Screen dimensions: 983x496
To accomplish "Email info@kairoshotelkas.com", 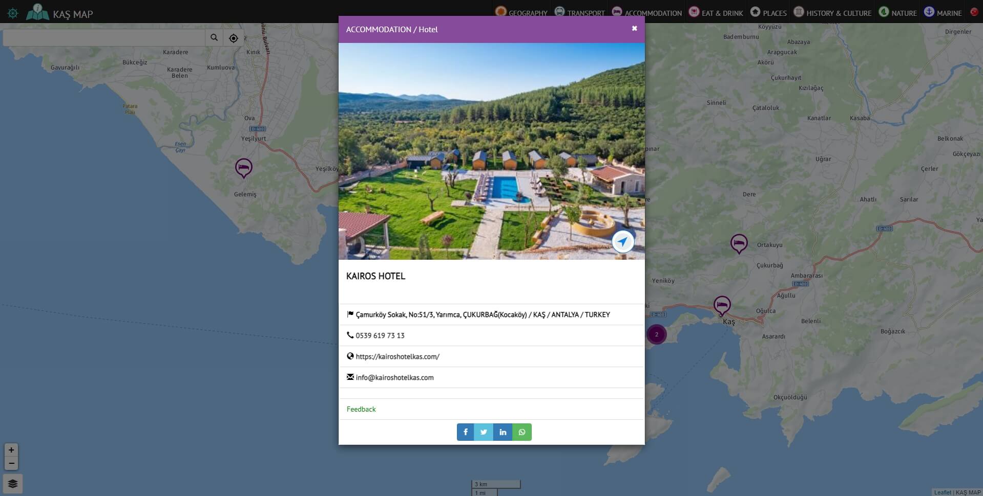I will pyautogui.click(x=394, y=377).
